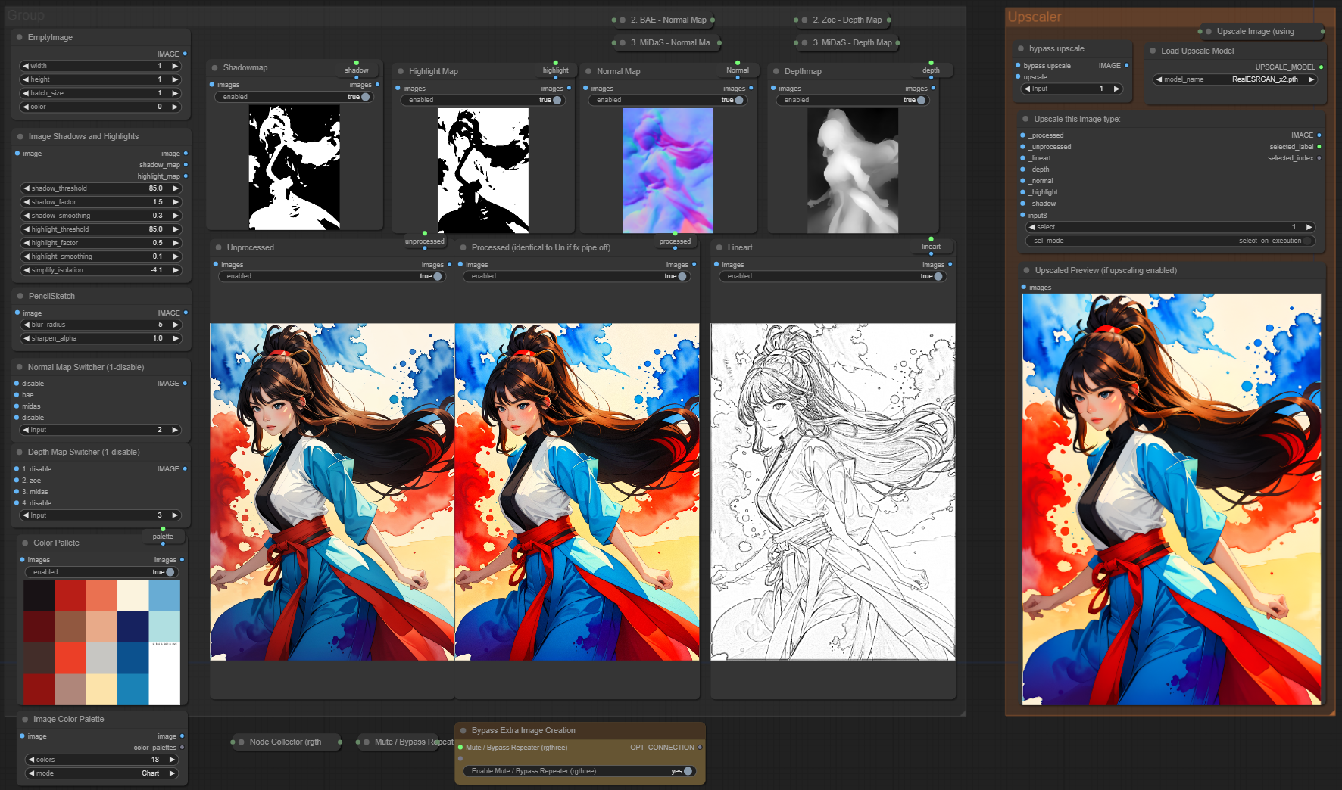This screenshot has height=790, width=1342.
Task: Click the Upscaled Preview image
Action: [1171, 499]
